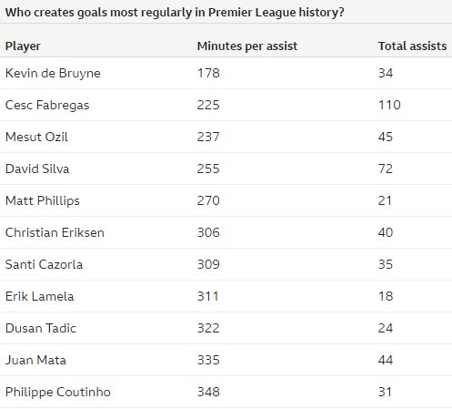Click the Mesut Ozil row name
The width and height of the screenshot is (452, 409).
click(x=36, y=137)
